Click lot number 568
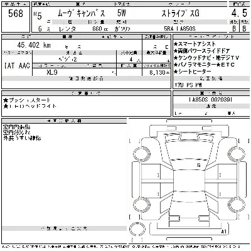251x251 pixels. point(16,14)
